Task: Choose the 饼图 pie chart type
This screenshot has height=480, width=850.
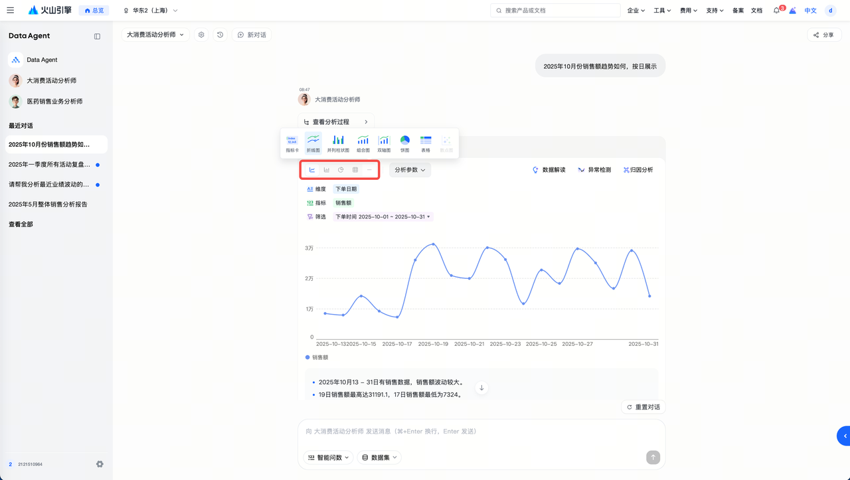Action: [405, 144]
